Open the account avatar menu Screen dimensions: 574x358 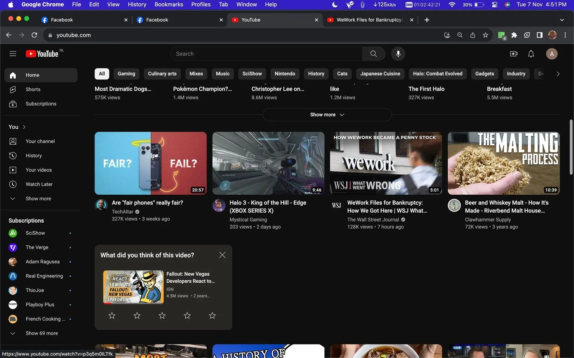pos(552,54)
